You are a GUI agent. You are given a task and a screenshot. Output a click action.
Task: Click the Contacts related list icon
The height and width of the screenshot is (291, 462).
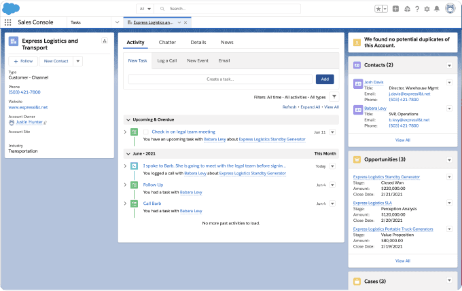click(357, 65)
